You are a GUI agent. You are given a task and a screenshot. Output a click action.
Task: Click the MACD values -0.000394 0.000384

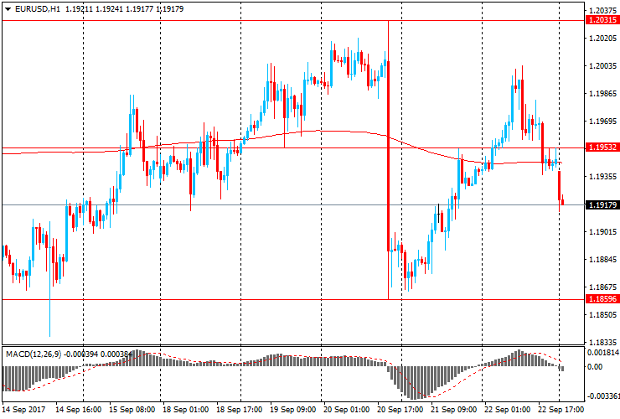(98, 354)
